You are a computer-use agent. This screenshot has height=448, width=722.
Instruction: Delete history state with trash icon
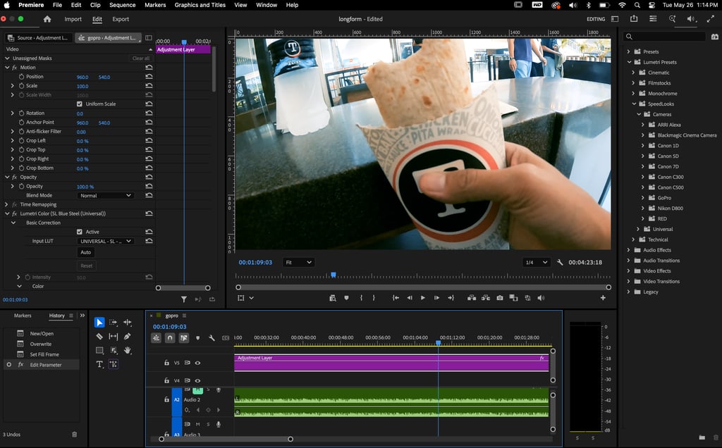point(75,434)
